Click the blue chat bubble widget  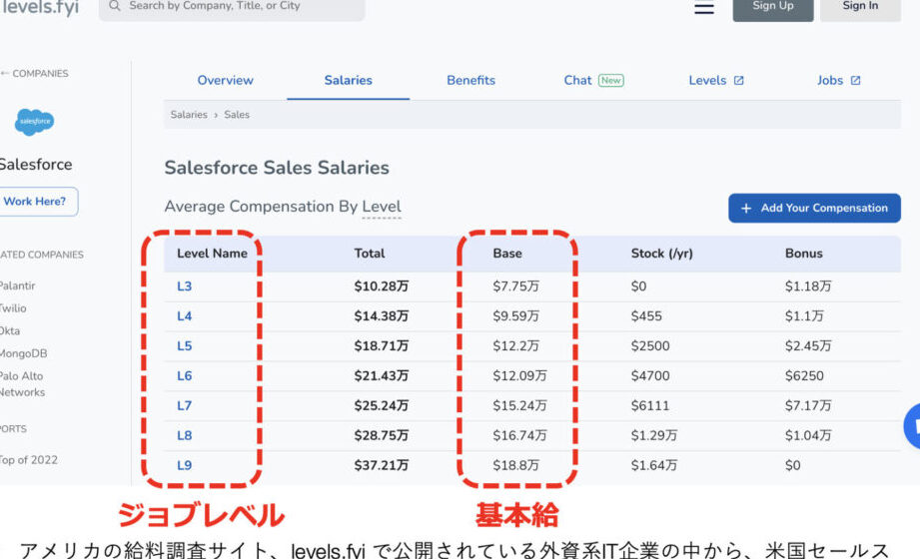tap(913, 426)
